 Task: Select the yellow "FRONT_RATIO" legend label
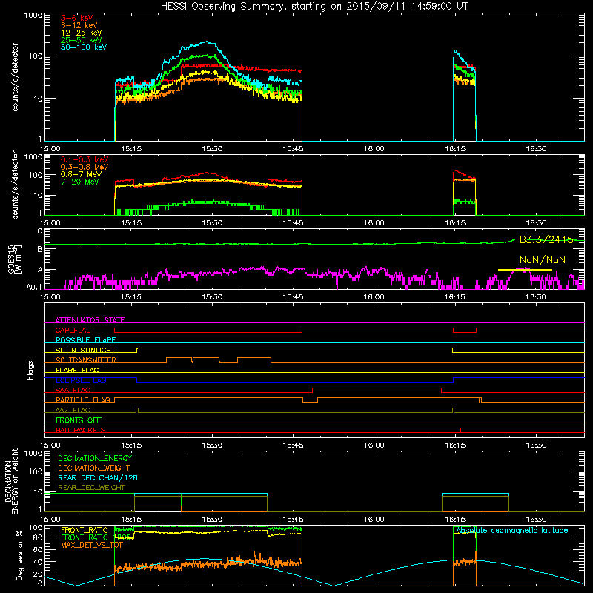pos(84,530)
